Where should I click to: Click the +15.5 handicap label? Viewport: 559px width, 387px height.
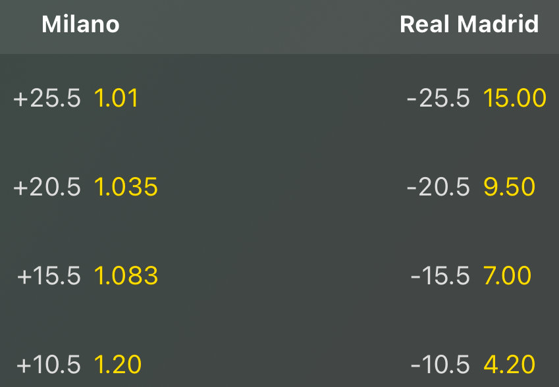(49, 276)
